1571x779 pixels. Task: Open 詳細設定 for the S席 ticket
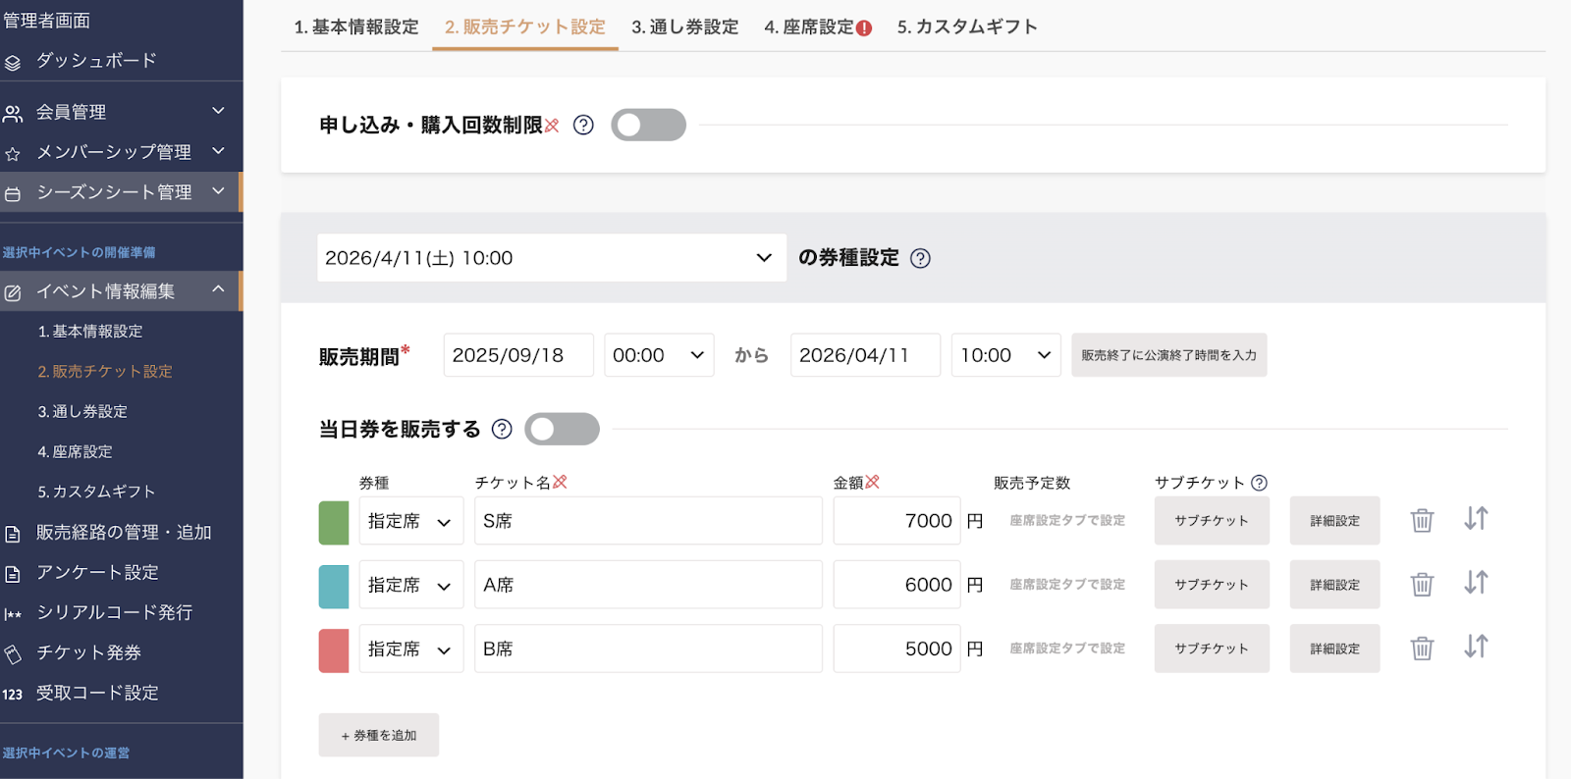click(1334, 521)
